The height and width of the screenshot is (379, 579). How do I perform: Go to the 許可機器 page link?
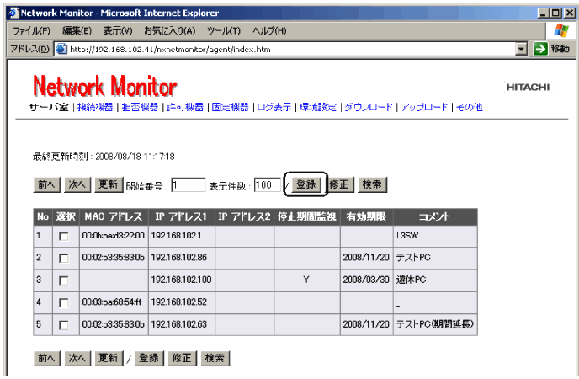[185, 107]
